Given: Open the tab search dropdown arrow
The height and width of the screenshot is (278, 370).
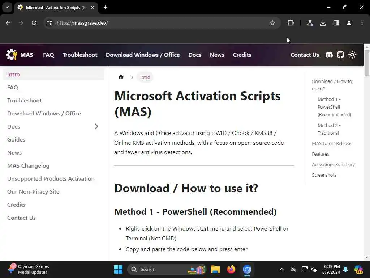Looking at the screenshot, I should pyautogui.click(x=7, y=7).
